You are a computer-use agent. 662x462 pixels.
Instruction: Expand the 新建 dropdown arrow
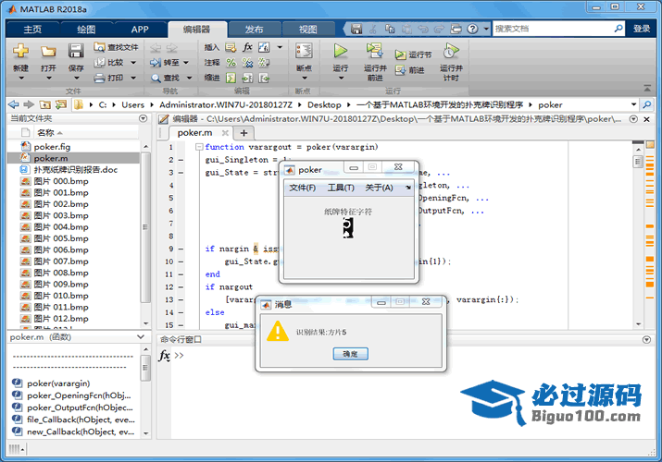coord(20,78)
